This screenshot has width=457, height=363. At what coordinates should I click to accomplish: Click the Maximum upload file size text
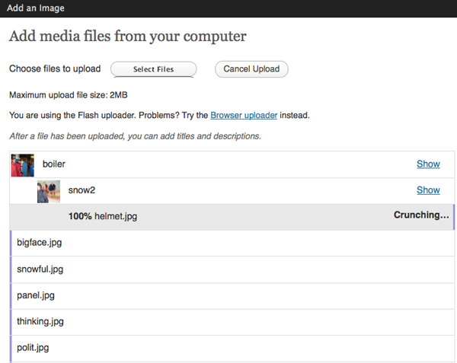pos(68,96)
